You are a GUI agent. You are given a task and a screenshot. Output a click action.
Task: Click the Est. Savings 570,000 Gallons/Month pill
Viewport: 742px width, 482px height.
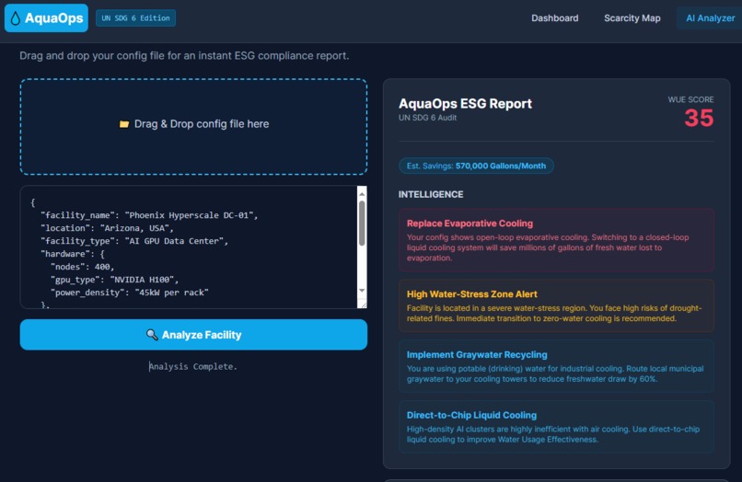point(476,166)
